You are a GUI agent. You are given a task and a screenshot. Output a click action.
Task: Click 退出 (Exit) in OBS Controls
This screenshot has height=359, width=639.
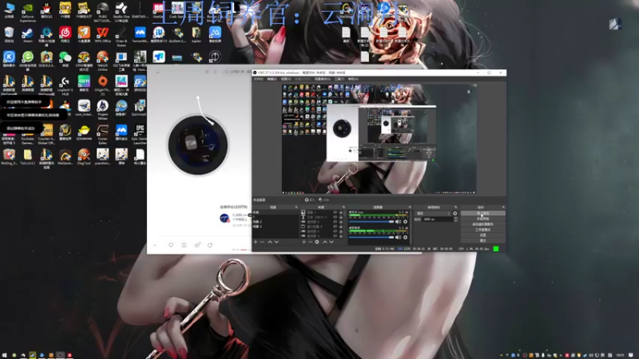(x=483, y=241)
